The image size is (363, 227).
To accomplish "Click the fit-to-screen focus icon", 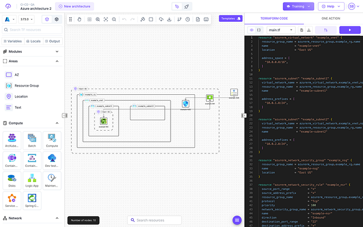I will point(106,20).
